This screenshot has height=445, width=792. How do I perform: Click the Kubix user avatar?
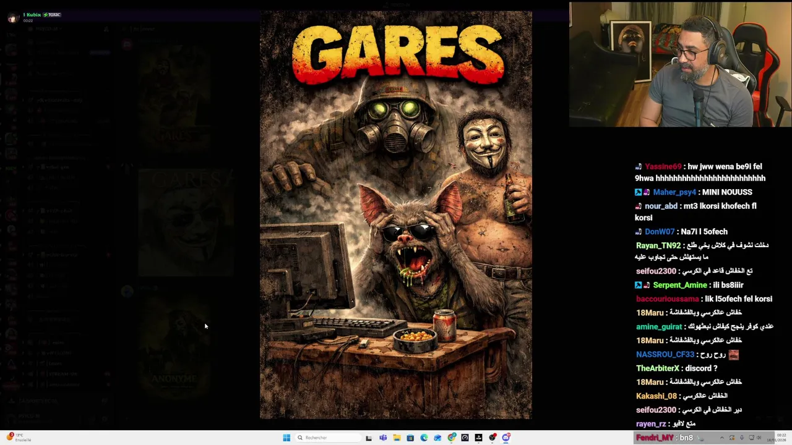pyautogui.click(x=12, y=17)
